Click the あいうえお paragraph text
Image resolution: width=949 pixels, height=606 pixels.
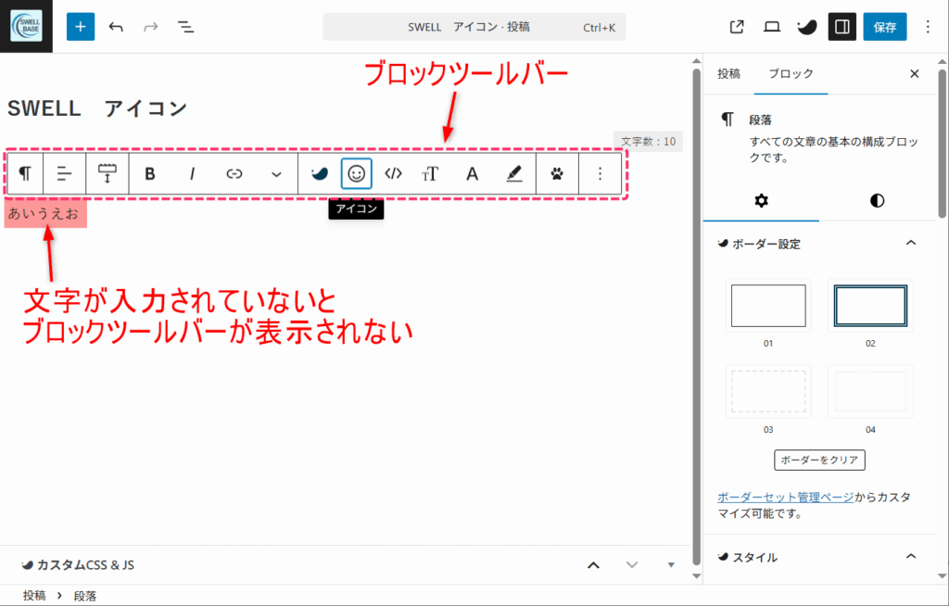44,214
